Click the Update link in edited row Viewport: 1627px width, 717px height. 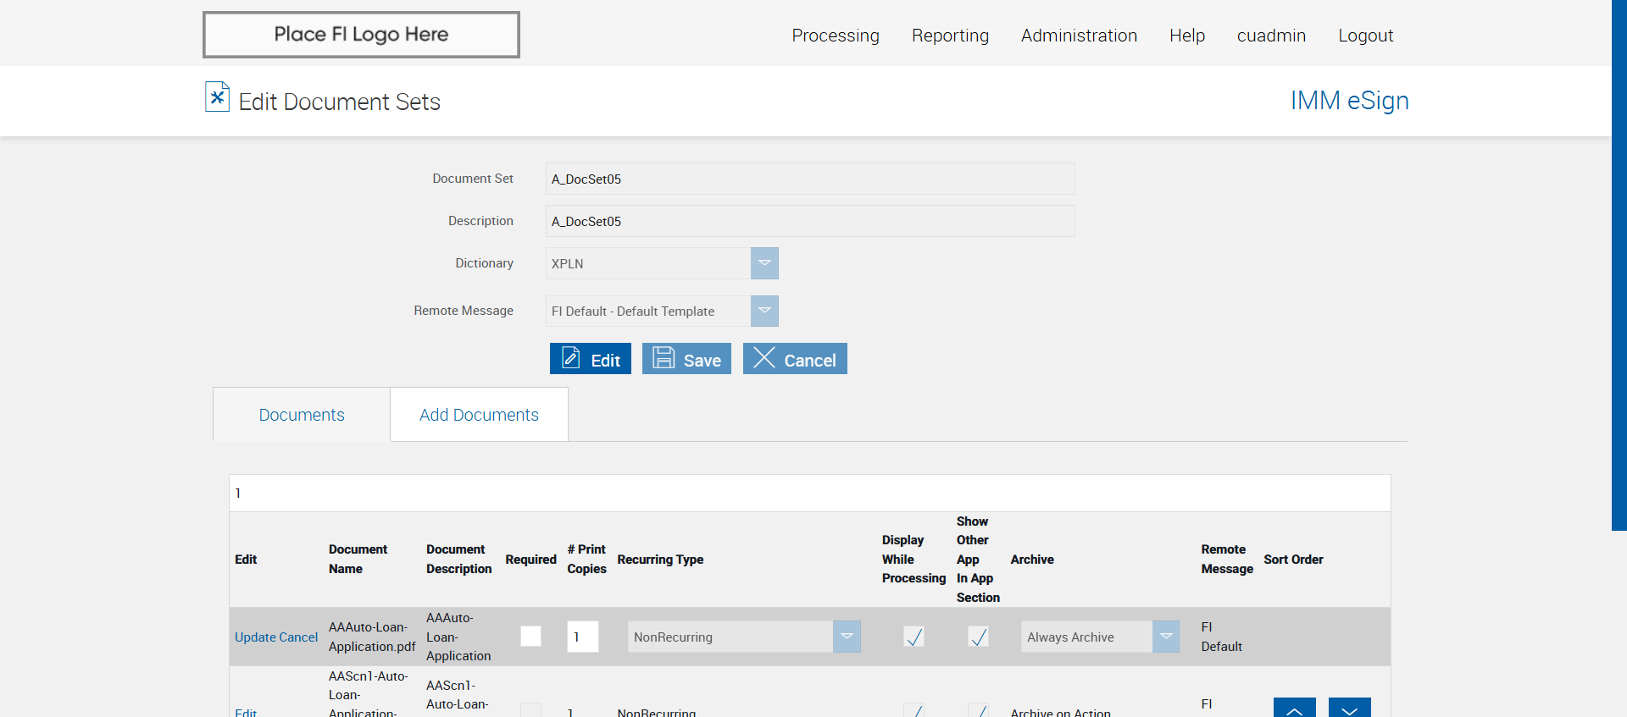coord(255,637)
